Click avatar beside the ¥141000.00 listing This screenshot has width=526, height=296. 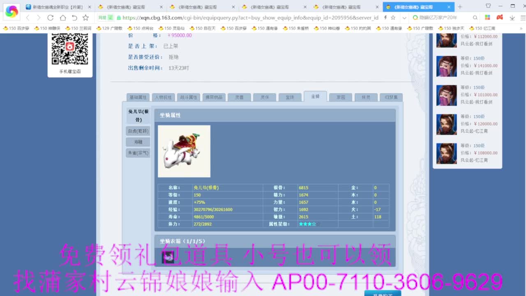[x=447, y=66]
